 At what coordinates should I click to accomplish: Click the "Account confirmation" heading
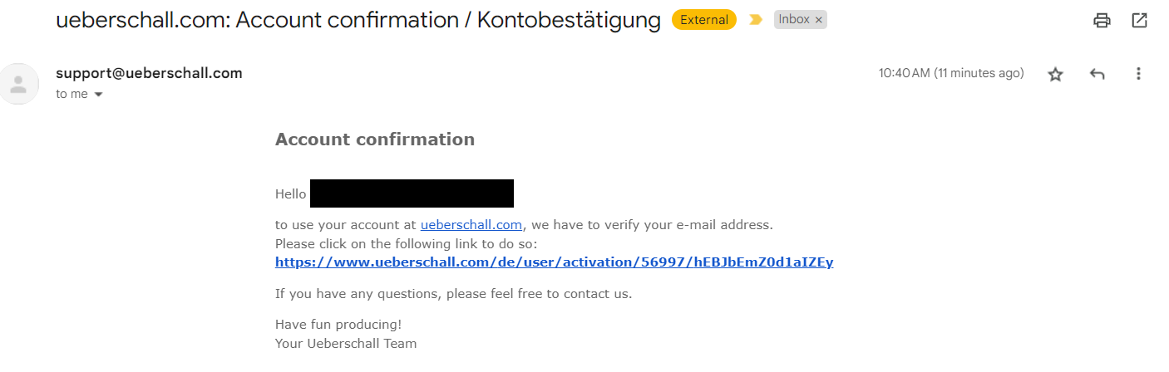(374, 139)
